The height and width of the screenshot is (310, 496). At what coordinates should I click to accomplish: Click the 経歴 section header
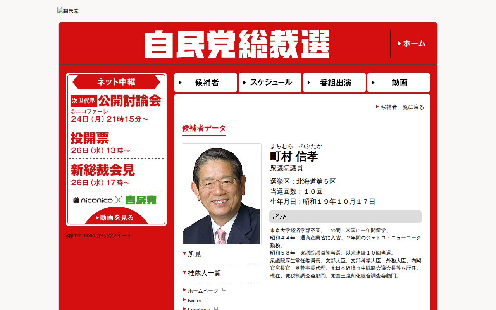(x=345, y=217)
